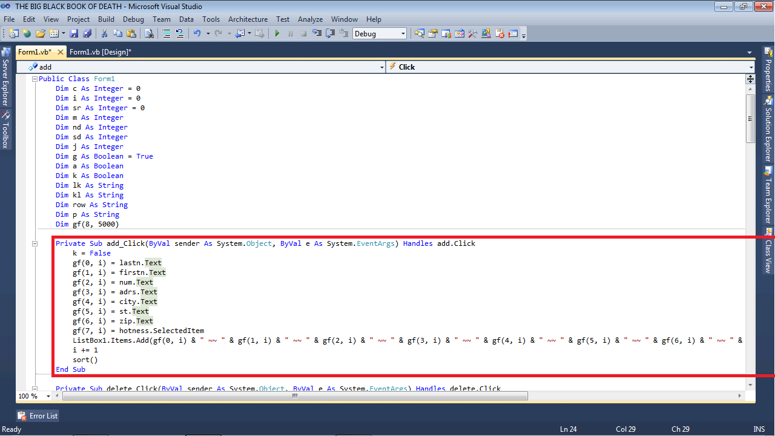Open the Server Explorer side tab
The width and height of the screenshot is (775, 436).
click(x=5, y=77)
